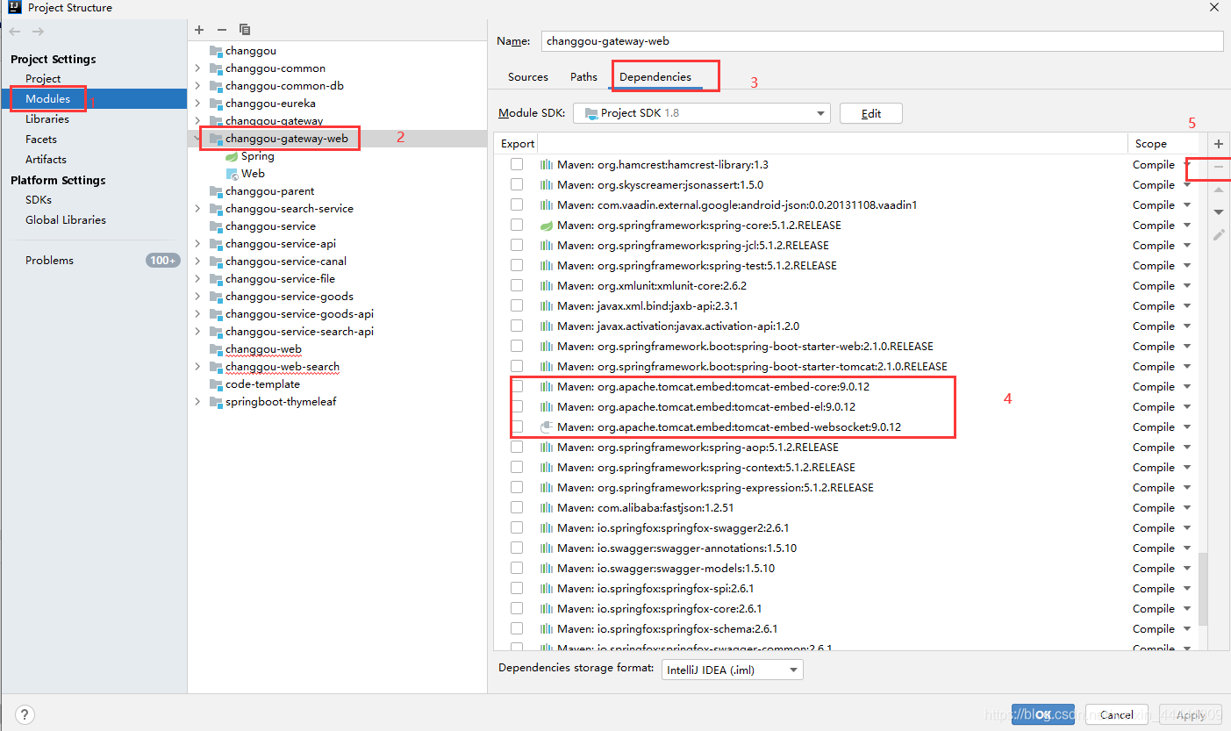
Task: Click the Cancel button
Action: click(1116, 714)
